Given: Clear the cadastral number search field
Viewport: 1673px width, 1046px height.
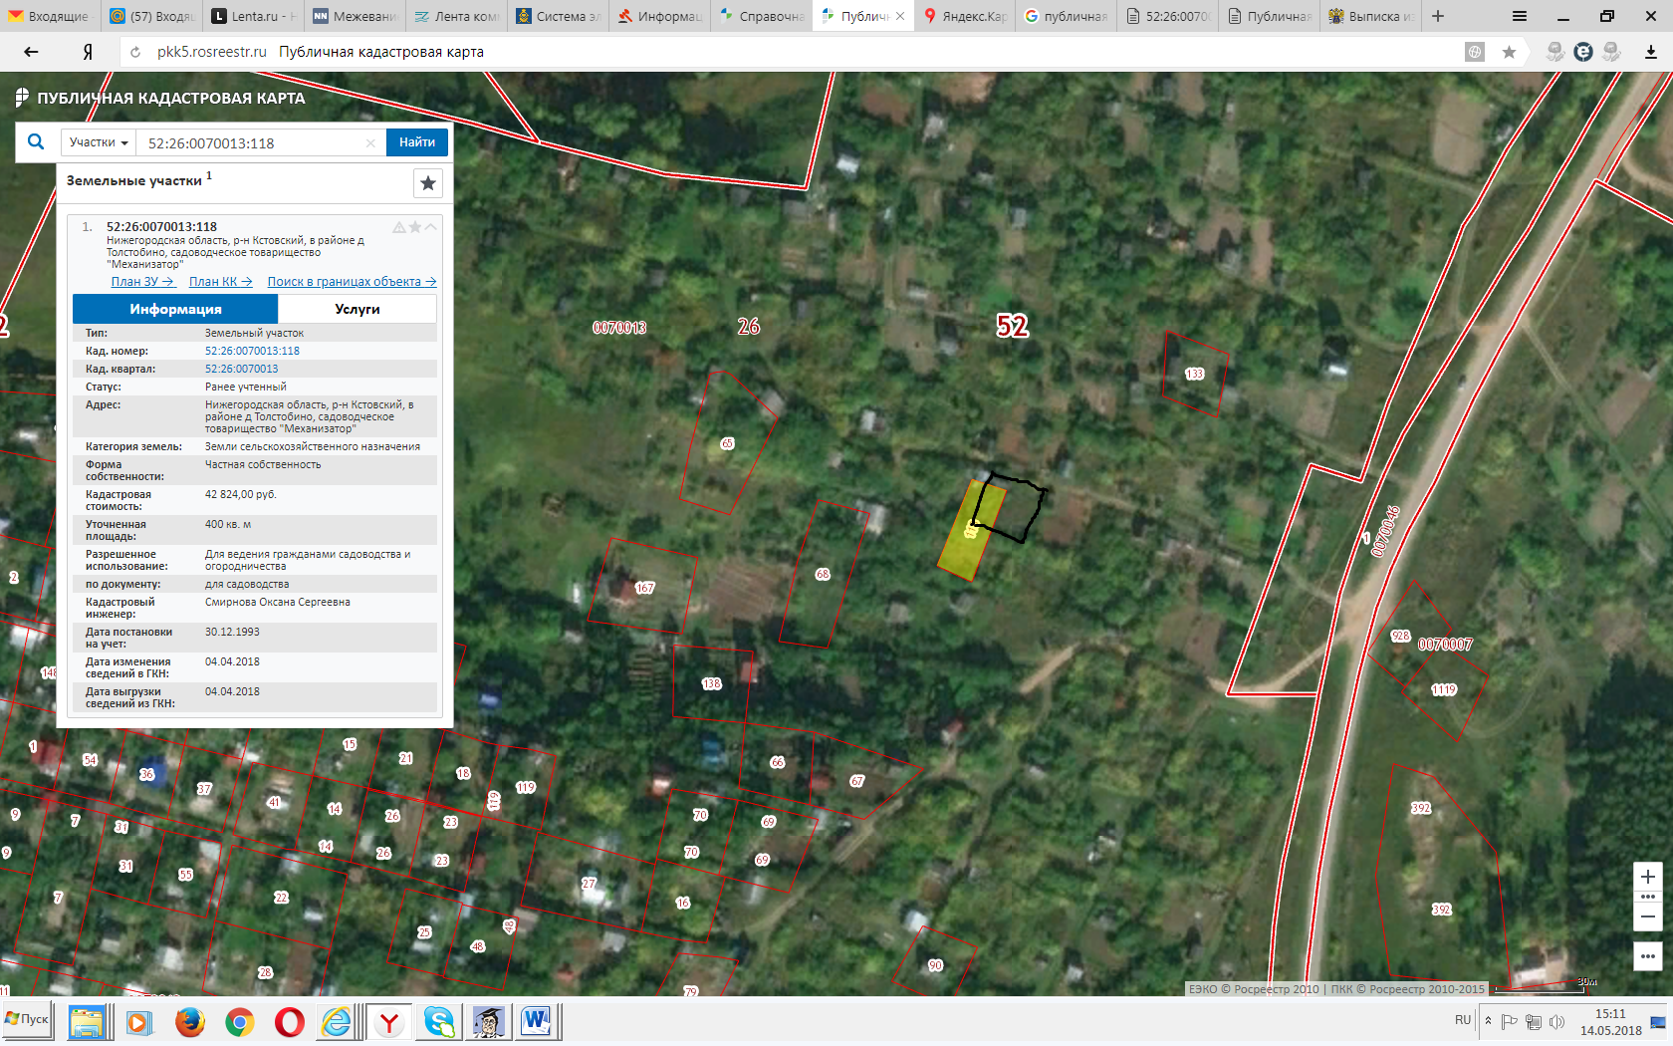Looking at the screenshot, I should tap(370, 143).
